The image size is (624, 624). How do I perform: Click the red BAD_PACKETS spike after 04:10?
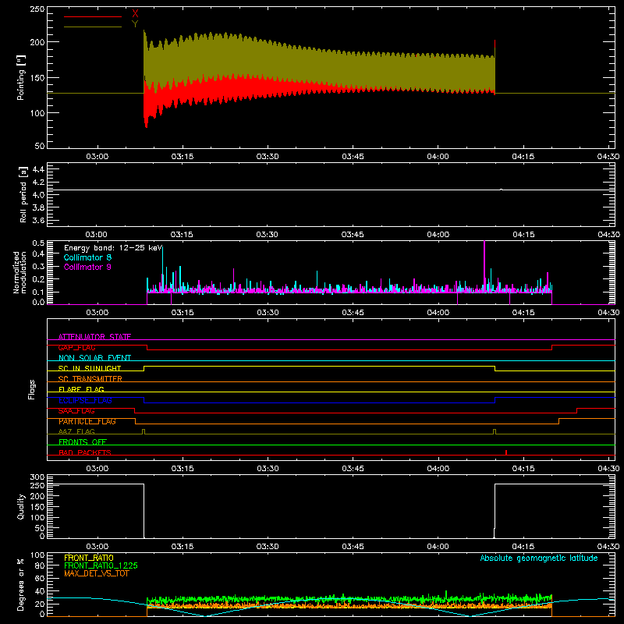505,452
